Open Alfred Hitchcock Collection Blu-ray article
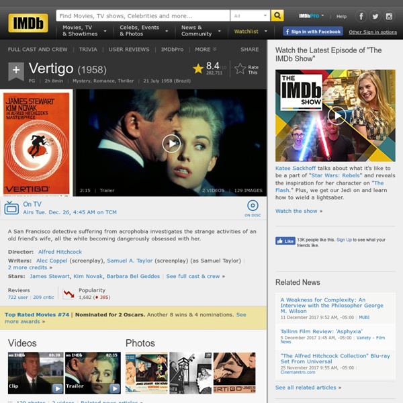 (x=335, y=359)
